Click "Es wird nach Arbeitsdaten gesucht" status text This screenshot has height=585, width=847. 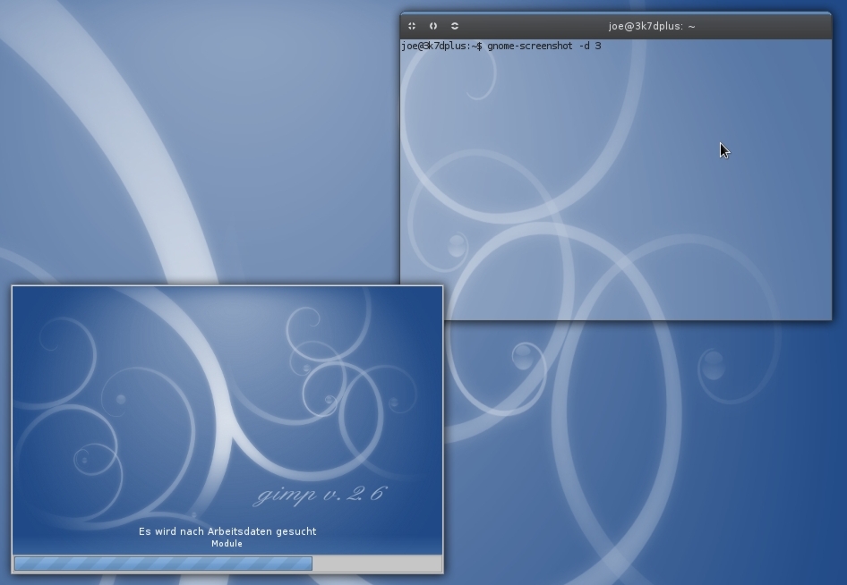coord(227,531)
